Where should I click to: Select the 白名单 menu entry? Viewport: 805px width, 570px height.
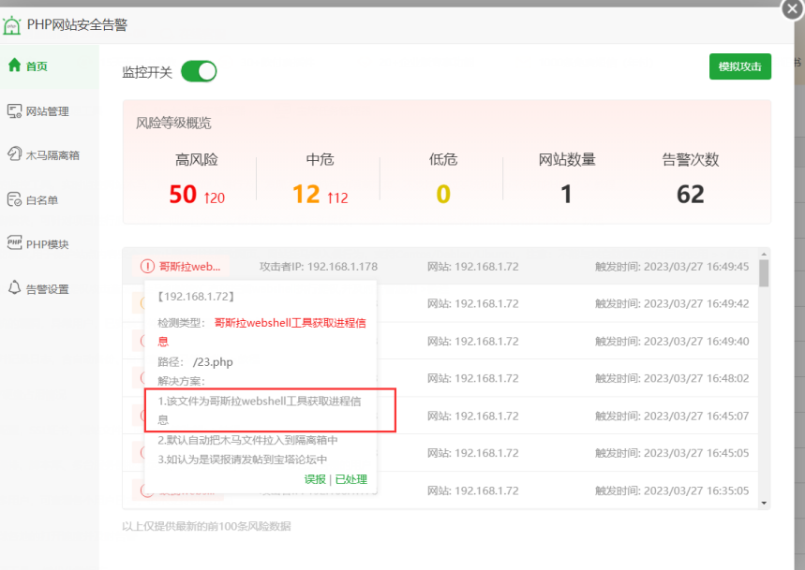tap(42, 199)
